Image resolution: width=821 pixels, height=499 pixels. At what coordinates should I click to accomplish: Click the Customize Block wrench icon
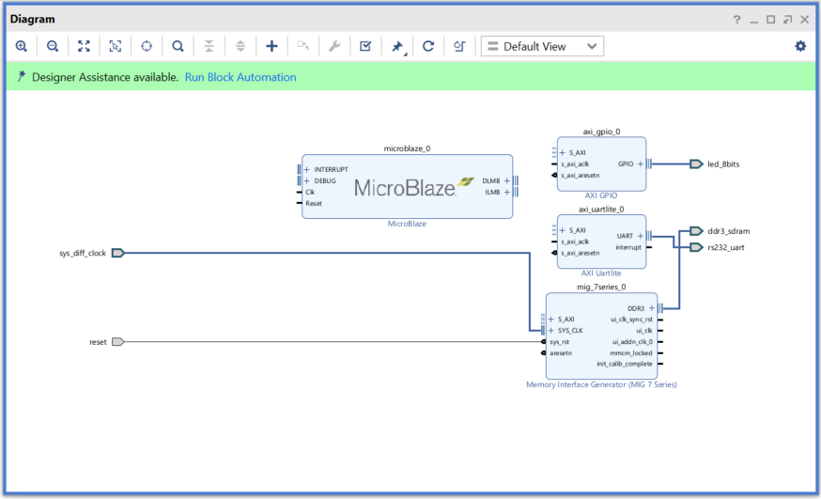[334, 46]
